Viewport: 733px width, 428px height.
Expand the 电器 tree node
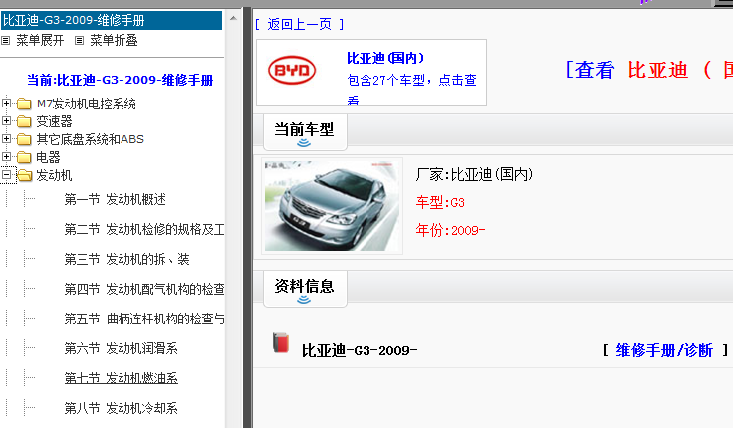(x=7, y=157)
